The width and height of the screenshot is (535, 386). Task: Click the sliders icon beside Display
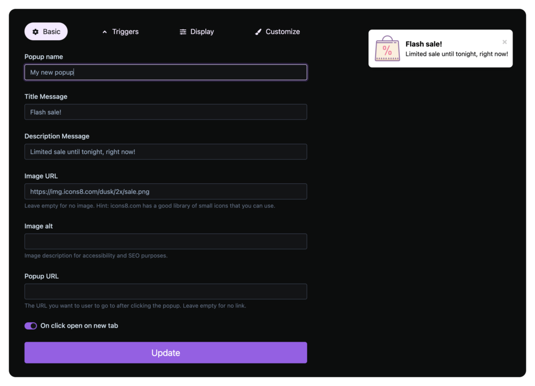tap(183, 32)
